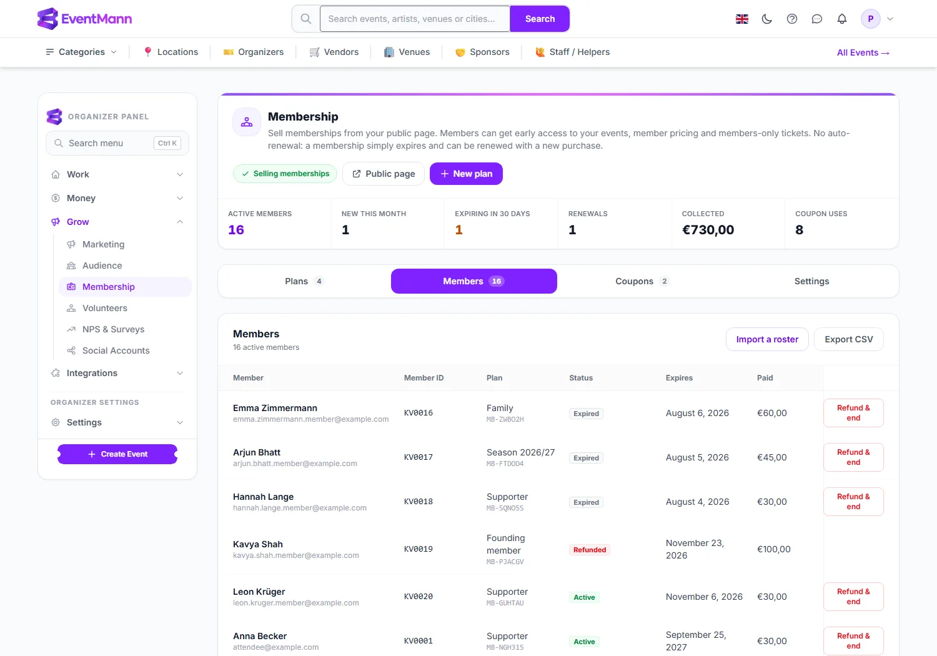This screenshot has height=656, width=937.
Task: Open Sponsors from the navigation bar
Action: click(482, 52)
